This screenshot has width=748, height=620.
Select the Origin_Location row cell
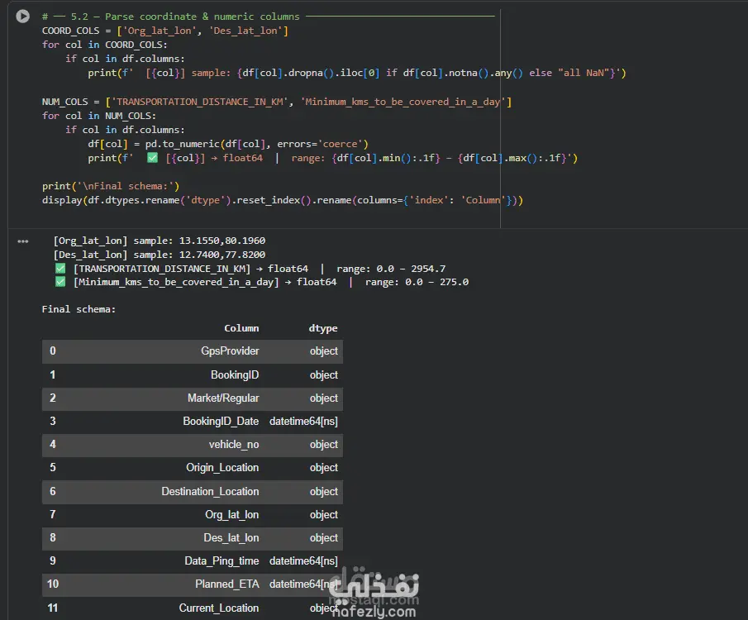tap(222, 468)
